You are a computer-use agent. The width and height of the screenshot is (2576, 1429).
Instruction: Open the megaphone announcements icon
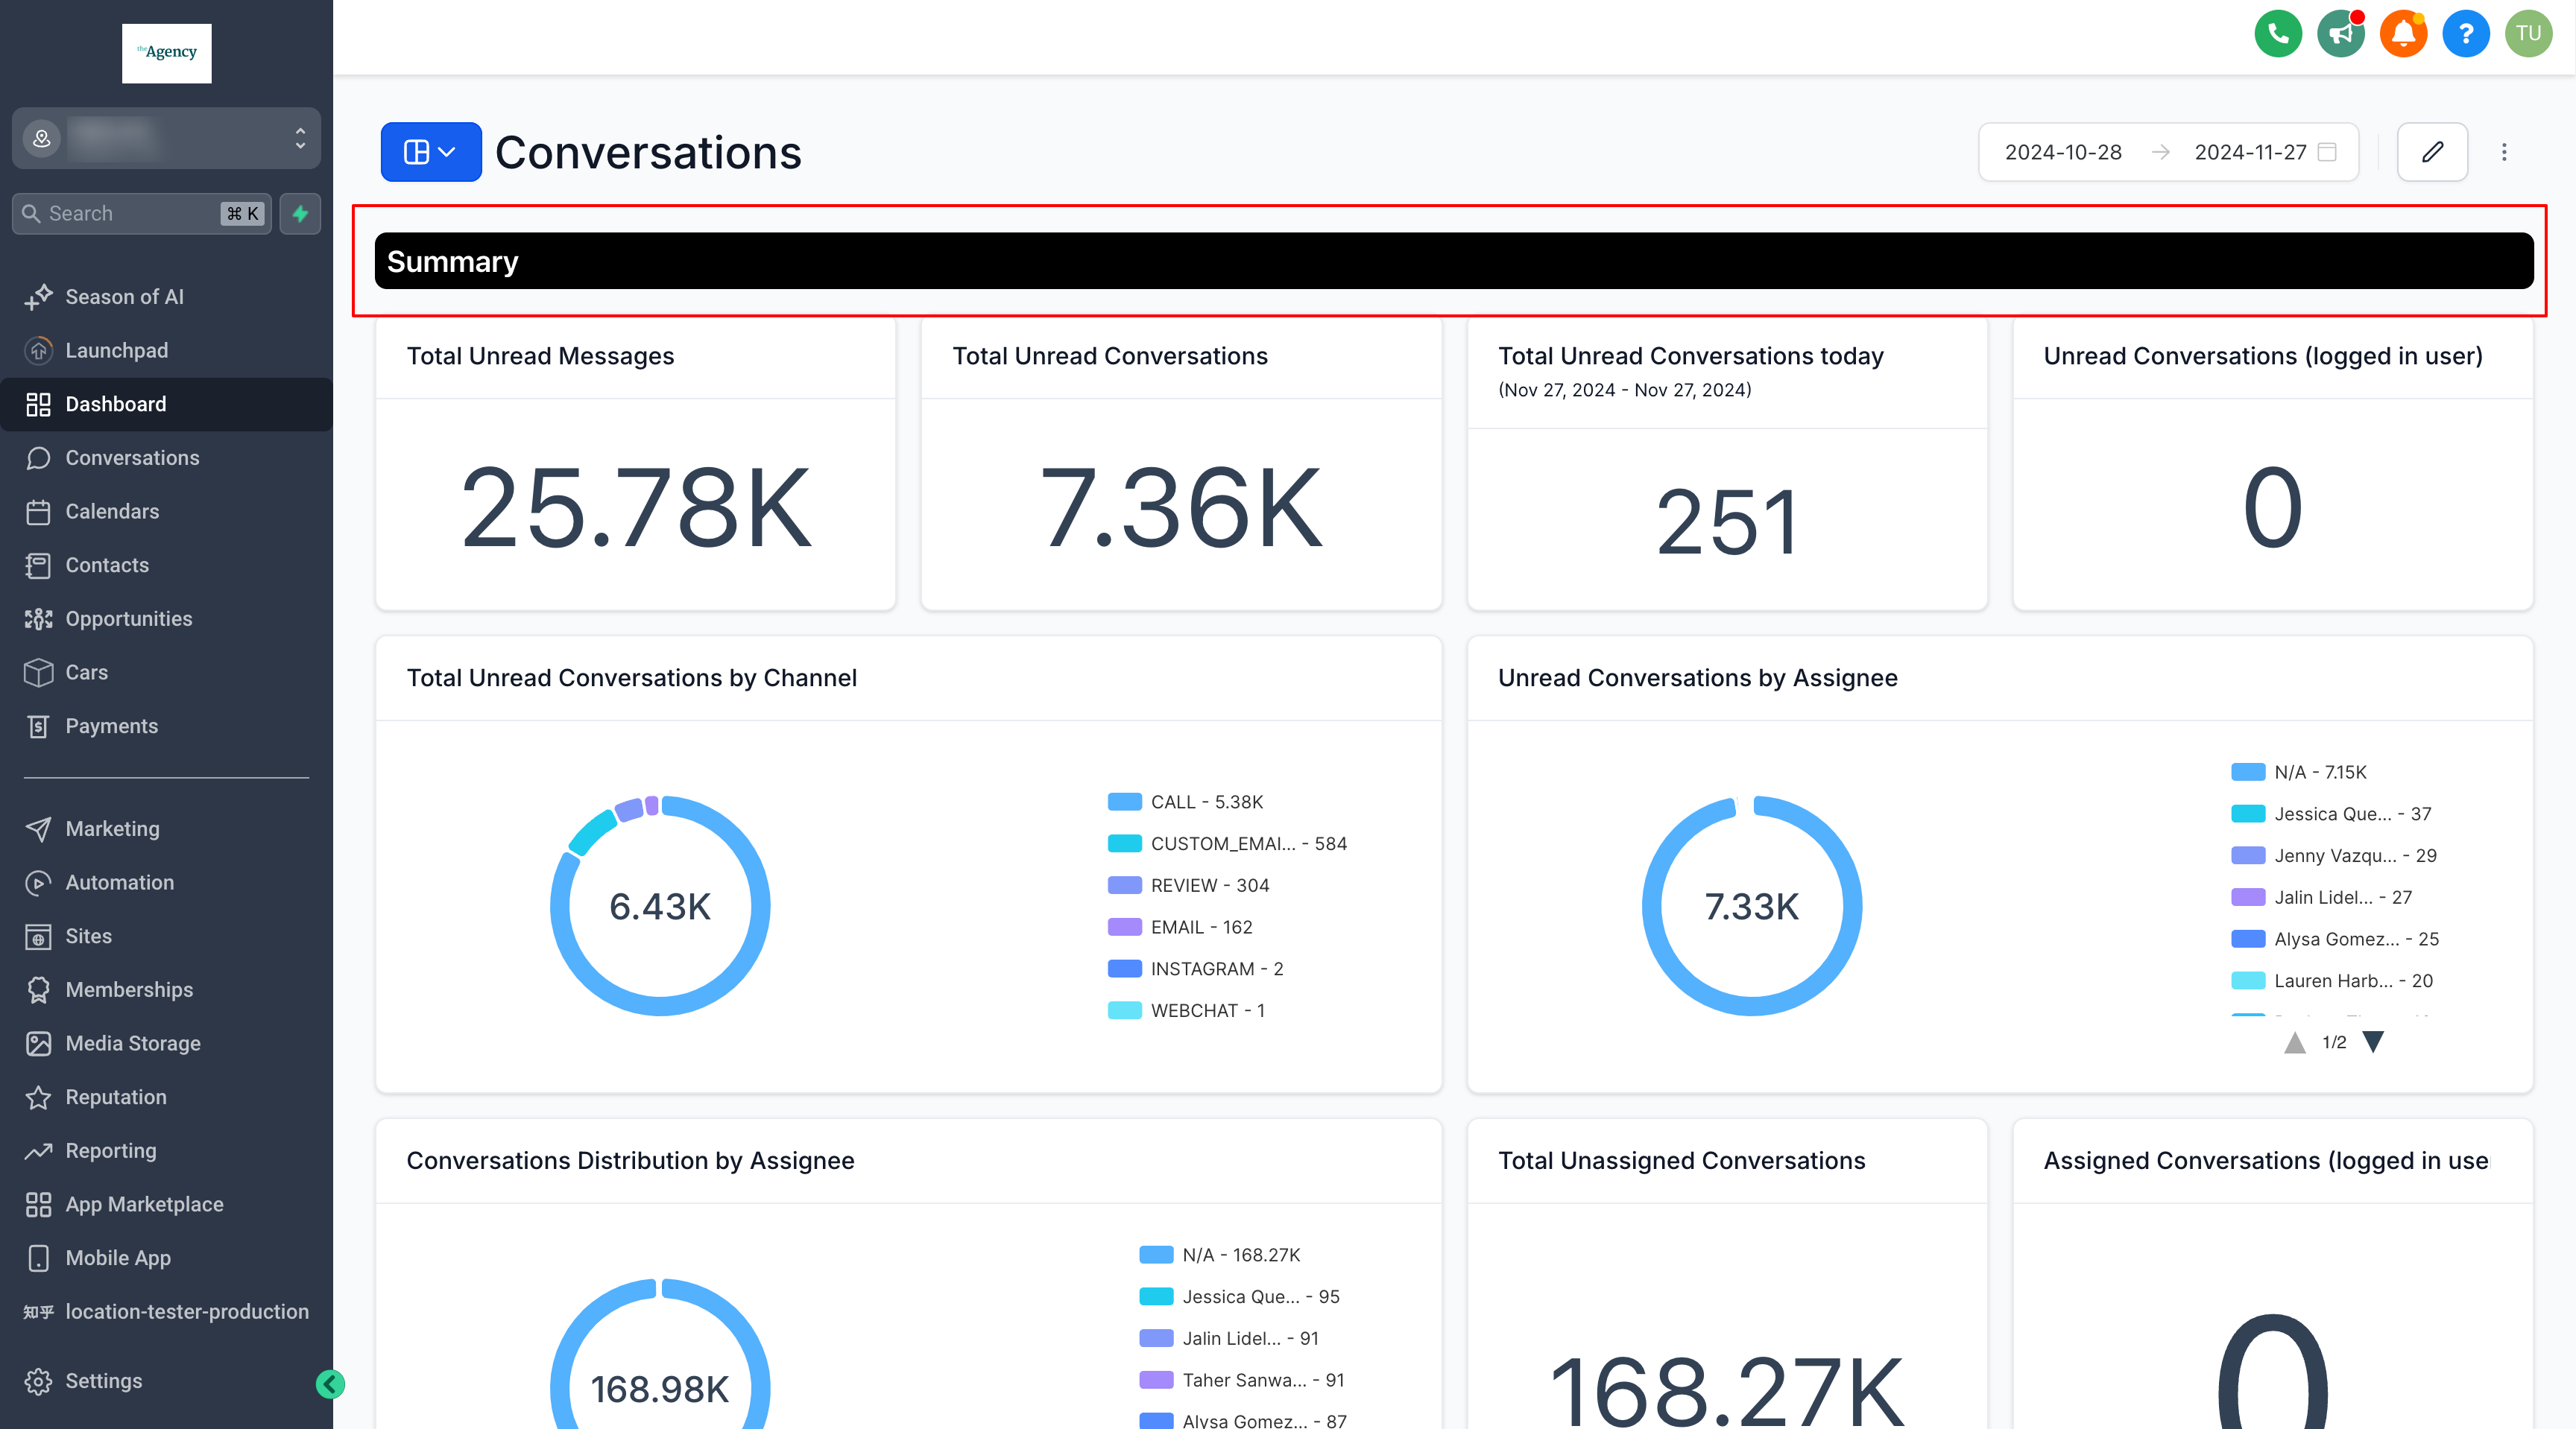tap(2341, 34)
